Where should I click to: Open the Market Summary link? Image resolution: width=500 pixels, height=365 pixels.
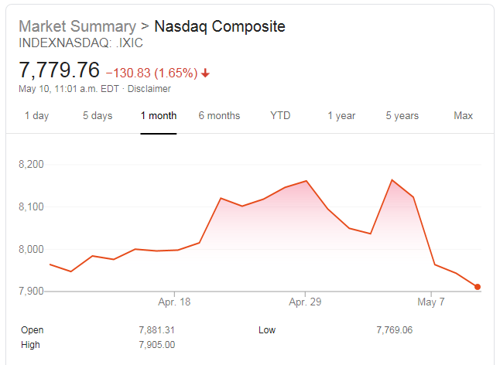[x=77, y=26]
